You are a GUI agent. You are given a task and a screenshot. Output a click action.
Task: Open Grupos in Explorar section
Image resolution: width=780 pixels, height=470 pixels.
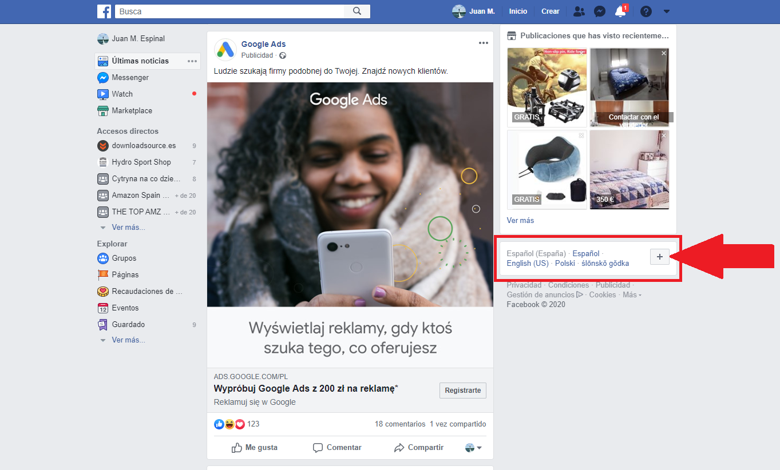pos(124,258)
